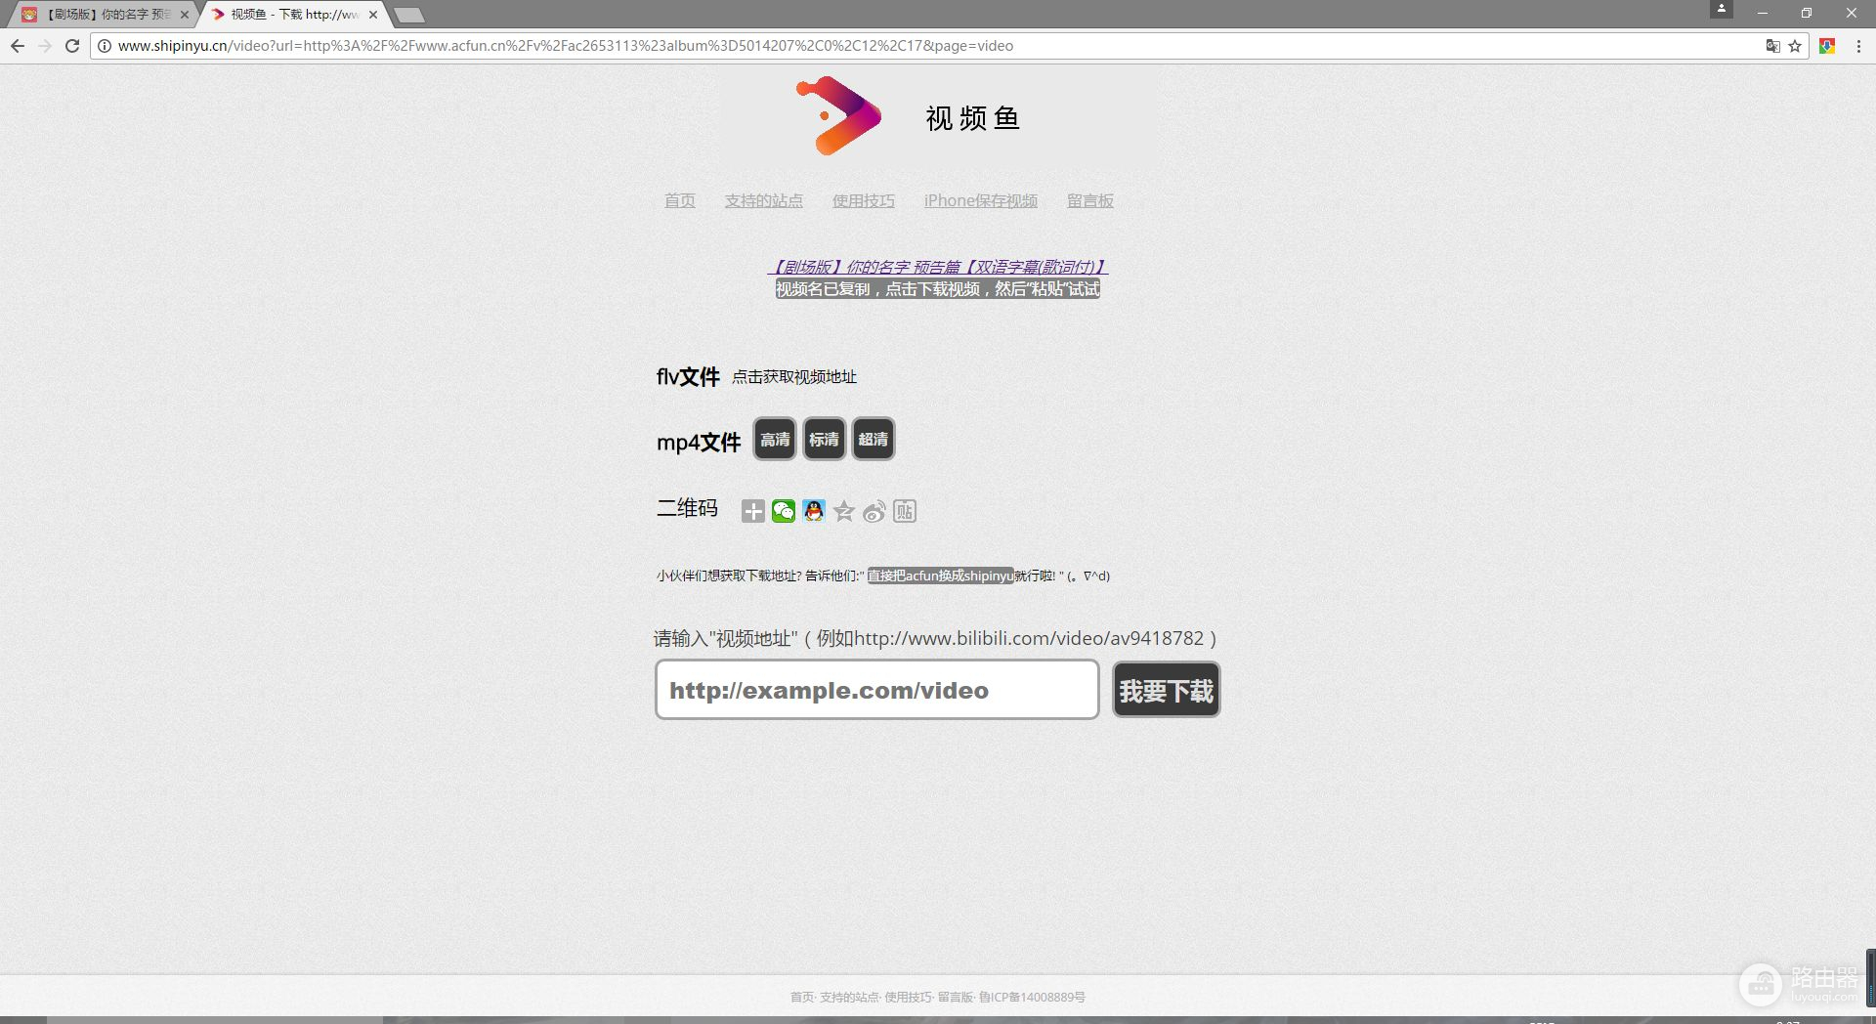Screen dimensions: 1876x1024
Task: Reload the current page
Action: click(x=72, y=46)
